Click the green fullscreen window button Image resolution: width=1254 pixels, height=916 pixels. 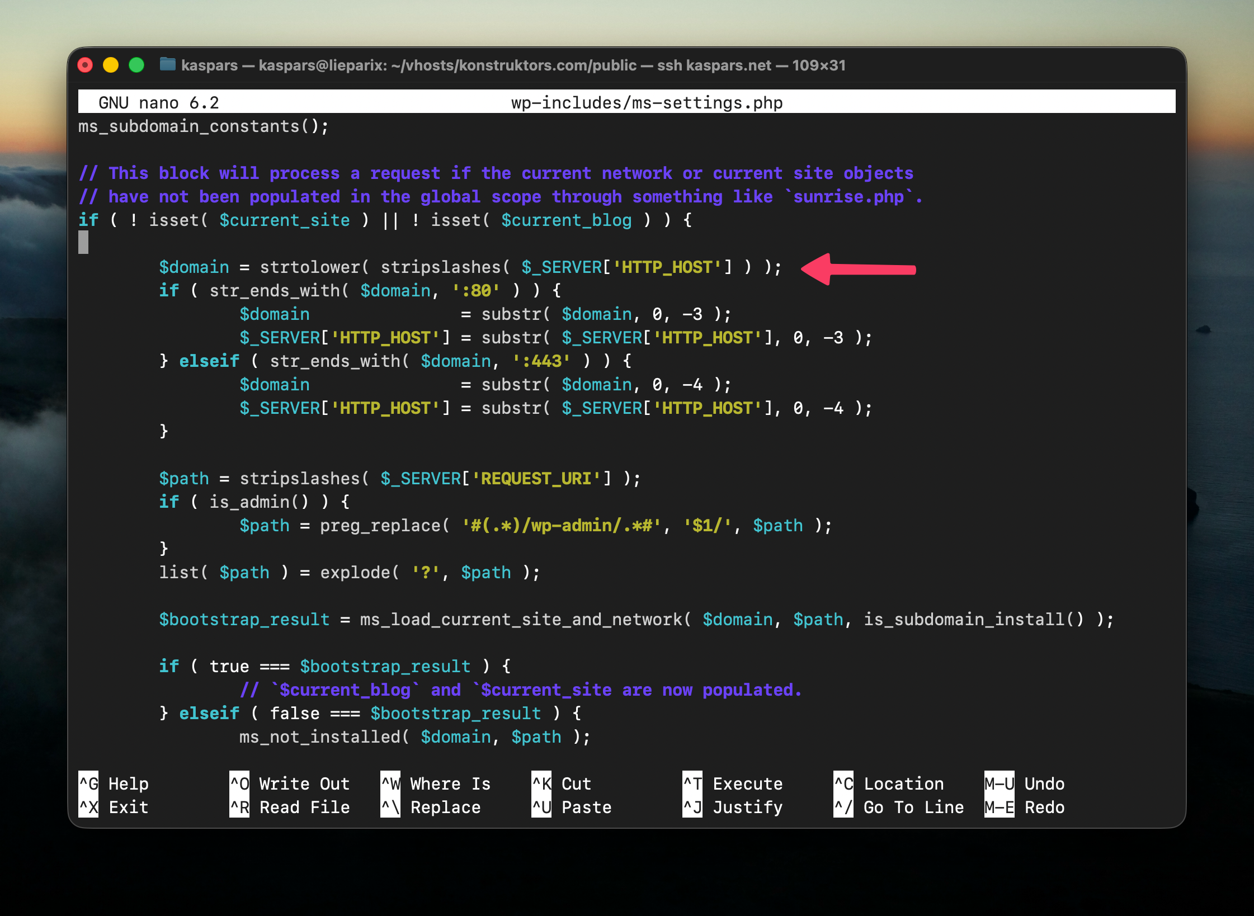coord(136,65)
